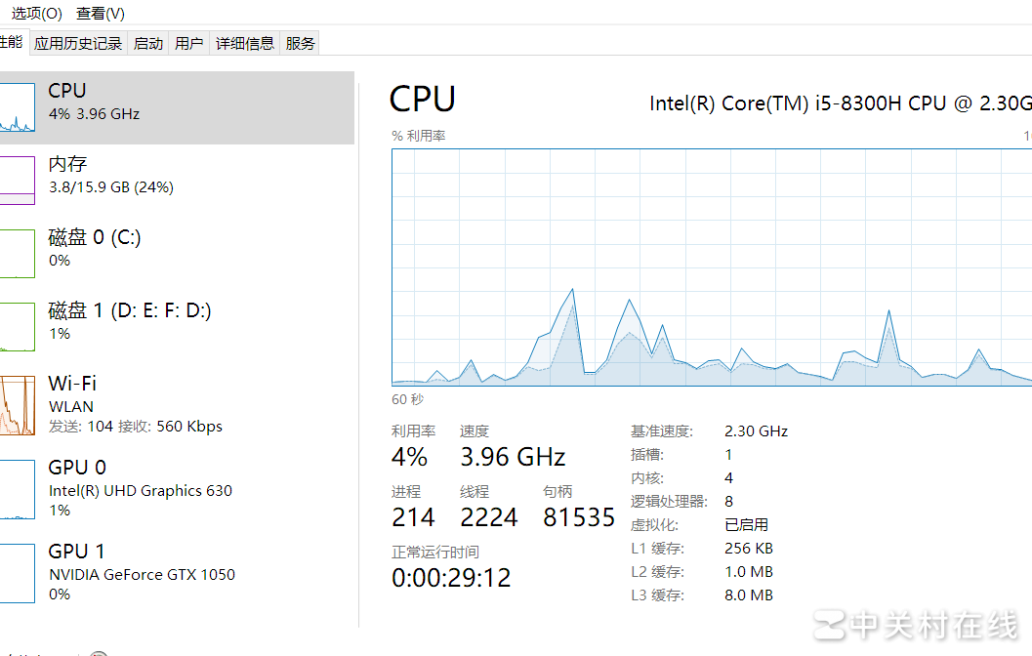Viewport: 1032px width, 656px height.
Task: Switch to the 启动 tab
Action: click(147, 42)
